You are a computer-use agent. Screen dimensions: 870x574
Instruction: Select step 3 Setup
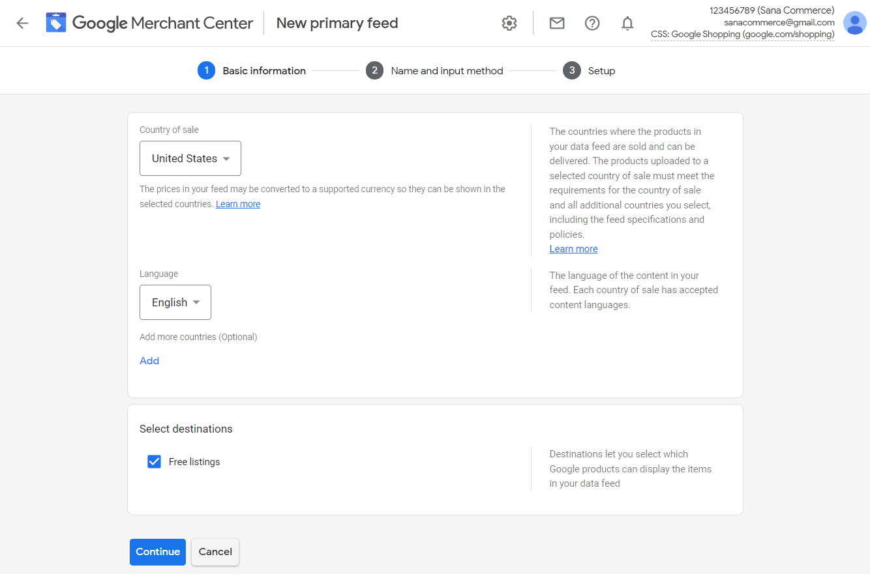590,70
